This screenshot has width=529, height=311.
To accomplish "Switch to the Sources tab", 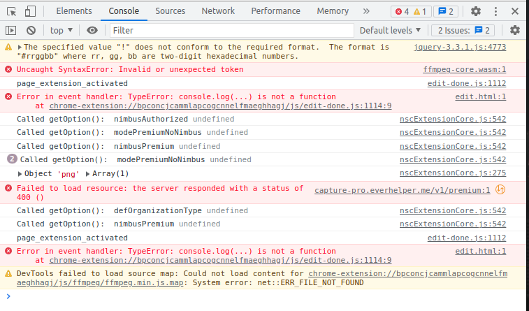I will coord(170,11).
